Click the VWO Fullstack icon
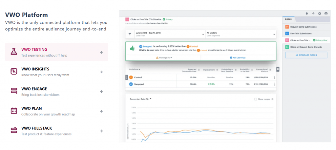 [14, 131]
